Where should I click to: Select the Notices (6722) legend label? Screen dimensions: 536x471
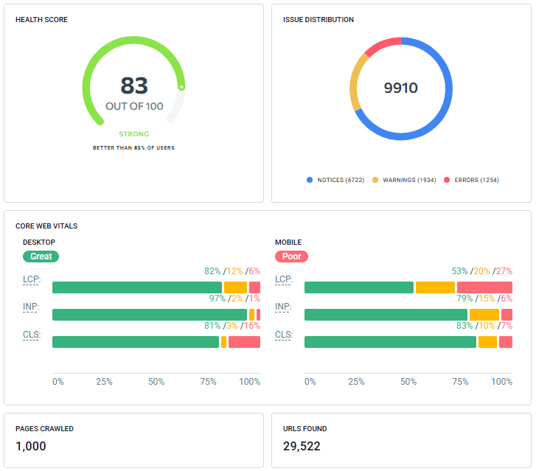(341, 180)
